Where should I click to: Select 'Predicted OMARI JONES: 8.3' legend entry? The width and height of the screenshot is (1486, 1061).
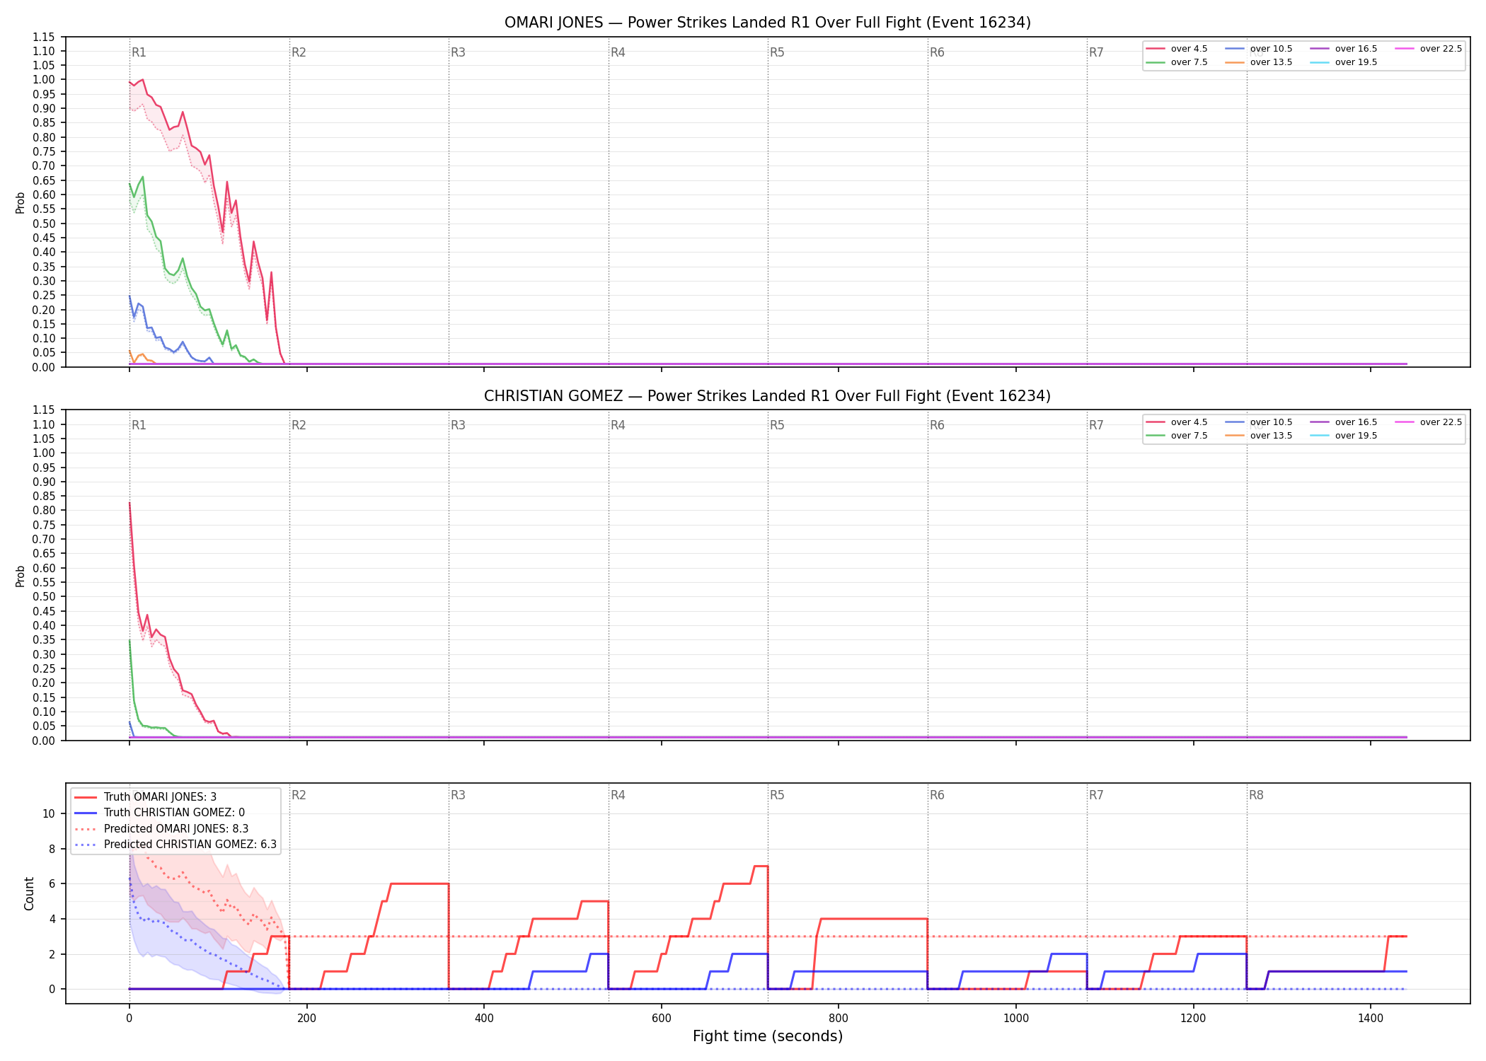tap(161, 828)
